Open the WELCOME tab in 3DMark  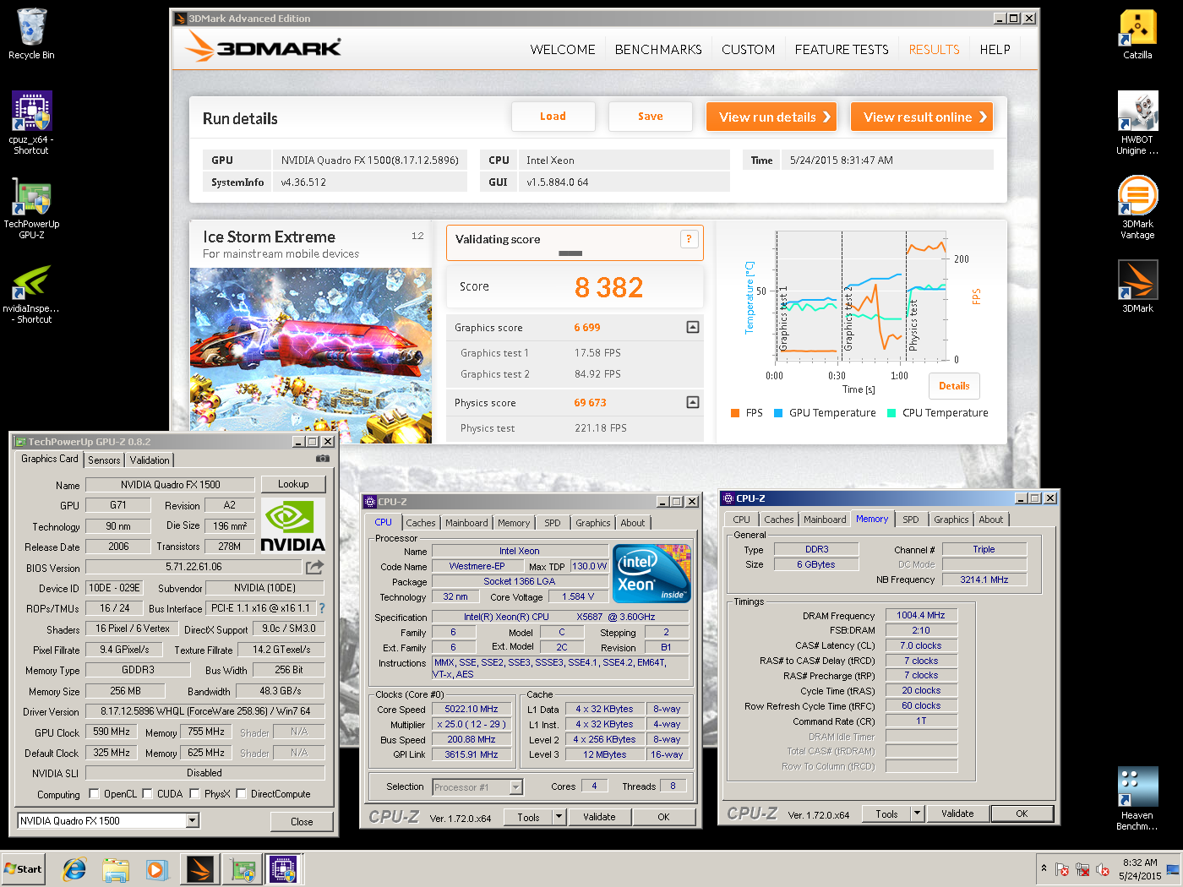(563, 50)
